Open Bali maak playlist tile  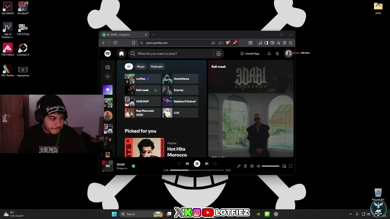click(143, 90)
